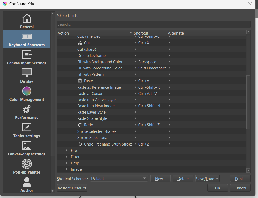Open Performance gears icon
The width and height of the screenshot is (258, 198).
(x=27, y=109)
